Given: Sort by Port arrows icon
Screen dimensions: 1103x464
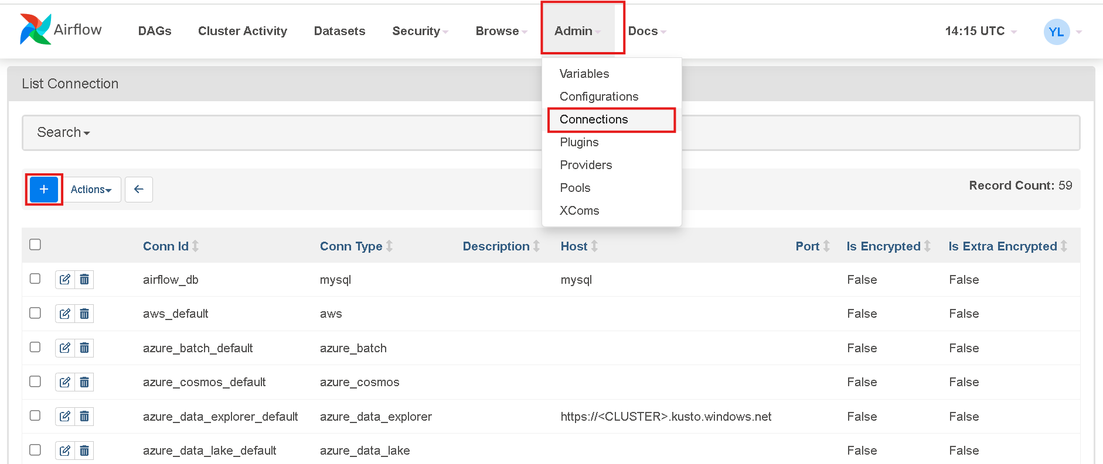Looking at the screenshot, I should (x=826, y=246).
